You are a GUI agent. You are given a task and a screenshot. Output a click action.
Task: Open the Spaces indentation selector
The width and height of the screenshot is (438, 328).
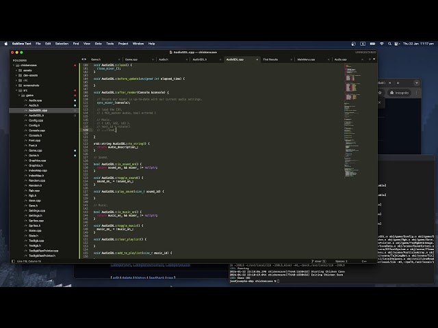(342, 261)
